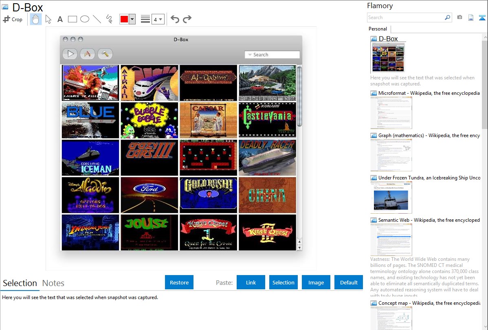Click the document icon in Flamory header
This screenshot has height=330, width=488.
[x=471, y=17]
